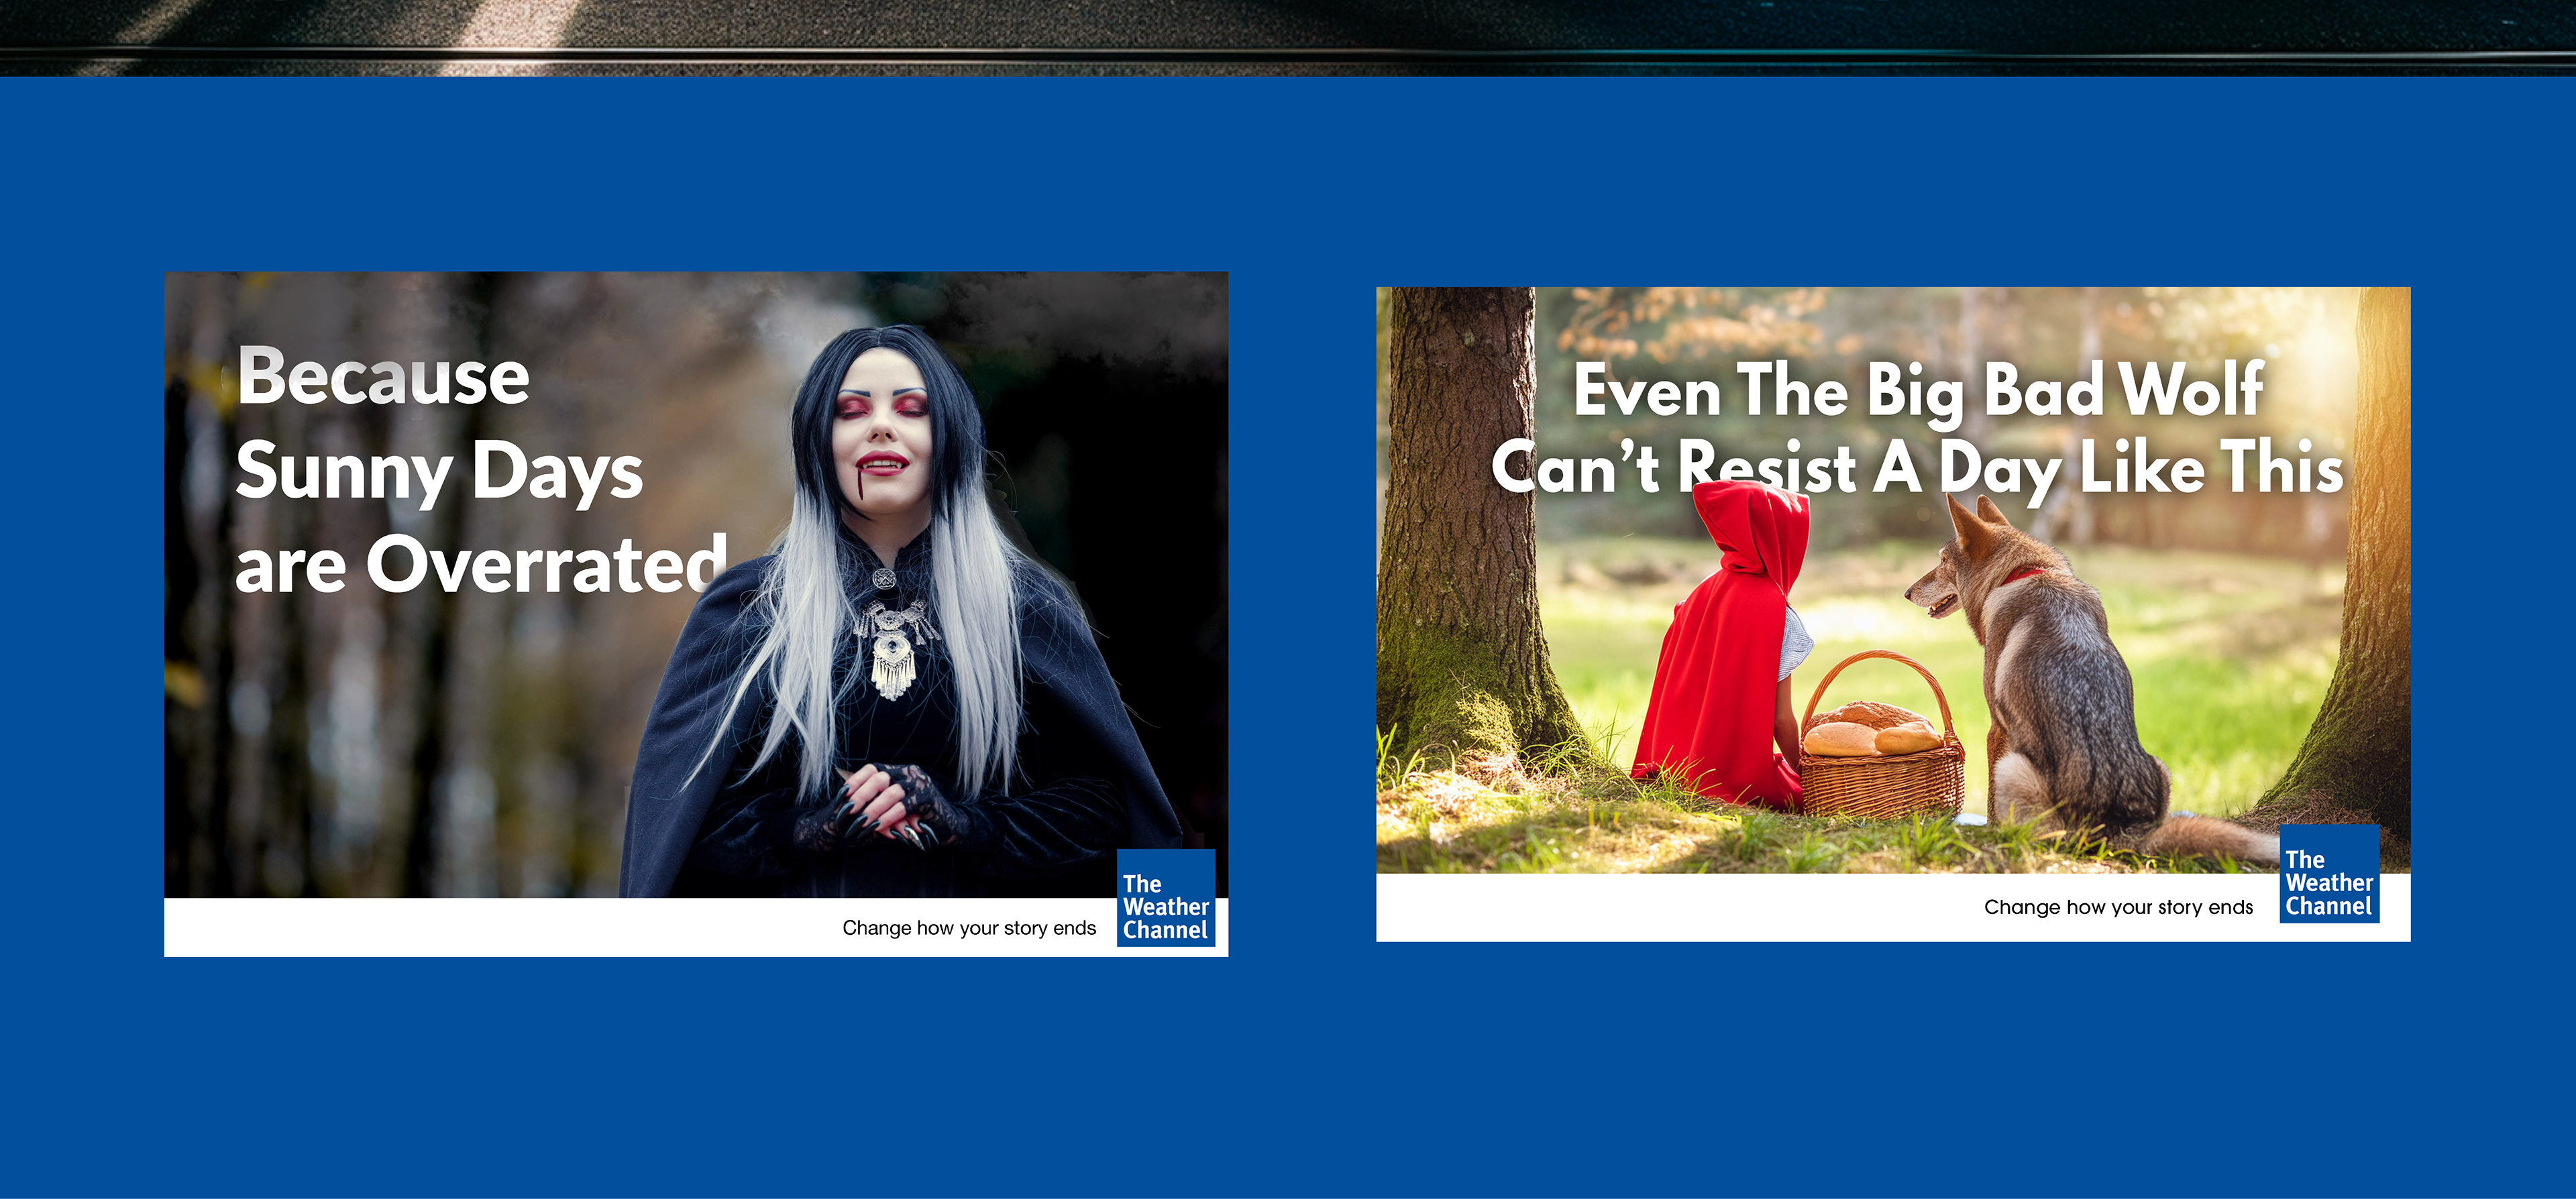This screenshot has height=1199, width=2576.
Task: Click the round brooch on vampire's collar
Action: (x=884, y=579)
